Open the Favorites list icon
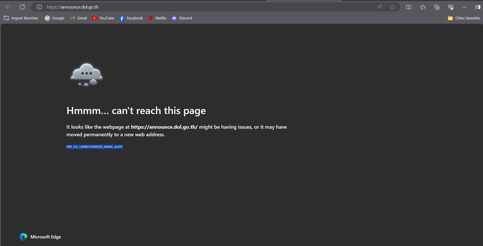 (423, 7)
